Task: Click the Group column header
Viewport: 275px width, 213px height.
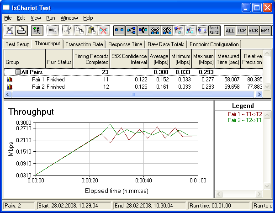Action: [25, 59]
